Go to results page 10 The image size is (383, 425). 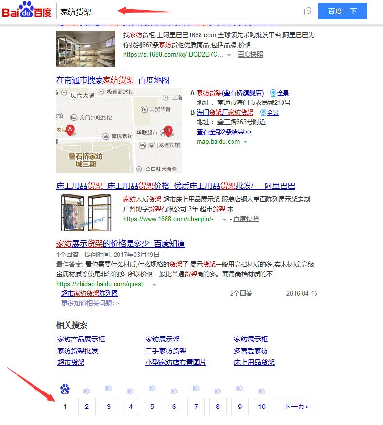pos(262,407)
